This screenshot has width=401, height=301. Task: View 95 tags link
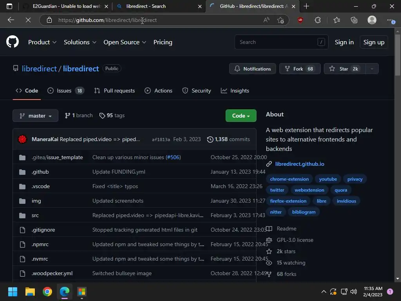coord(112,116)
